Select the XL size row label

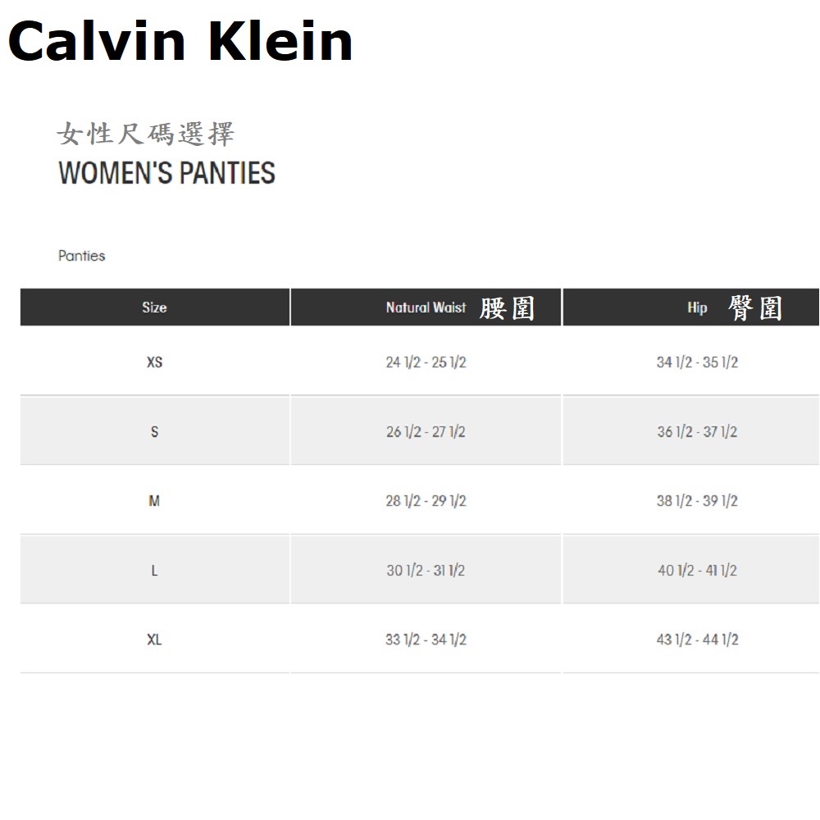tap(154, 640)
